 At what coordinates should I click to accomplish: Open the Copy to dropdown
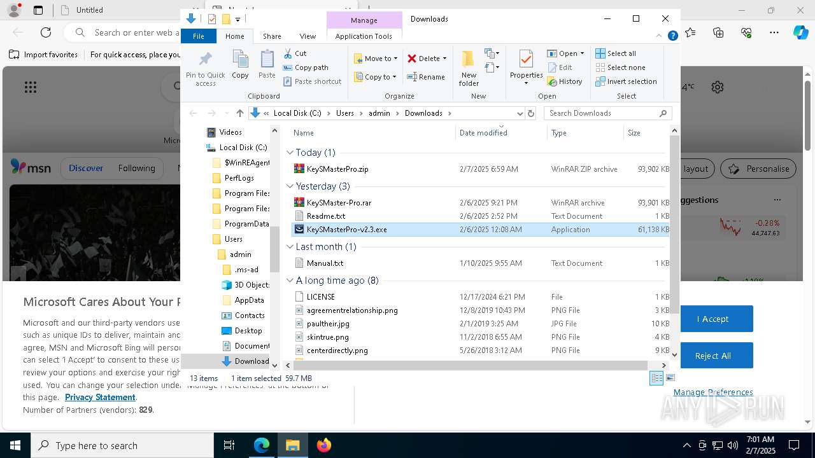[x=376, y=77]
